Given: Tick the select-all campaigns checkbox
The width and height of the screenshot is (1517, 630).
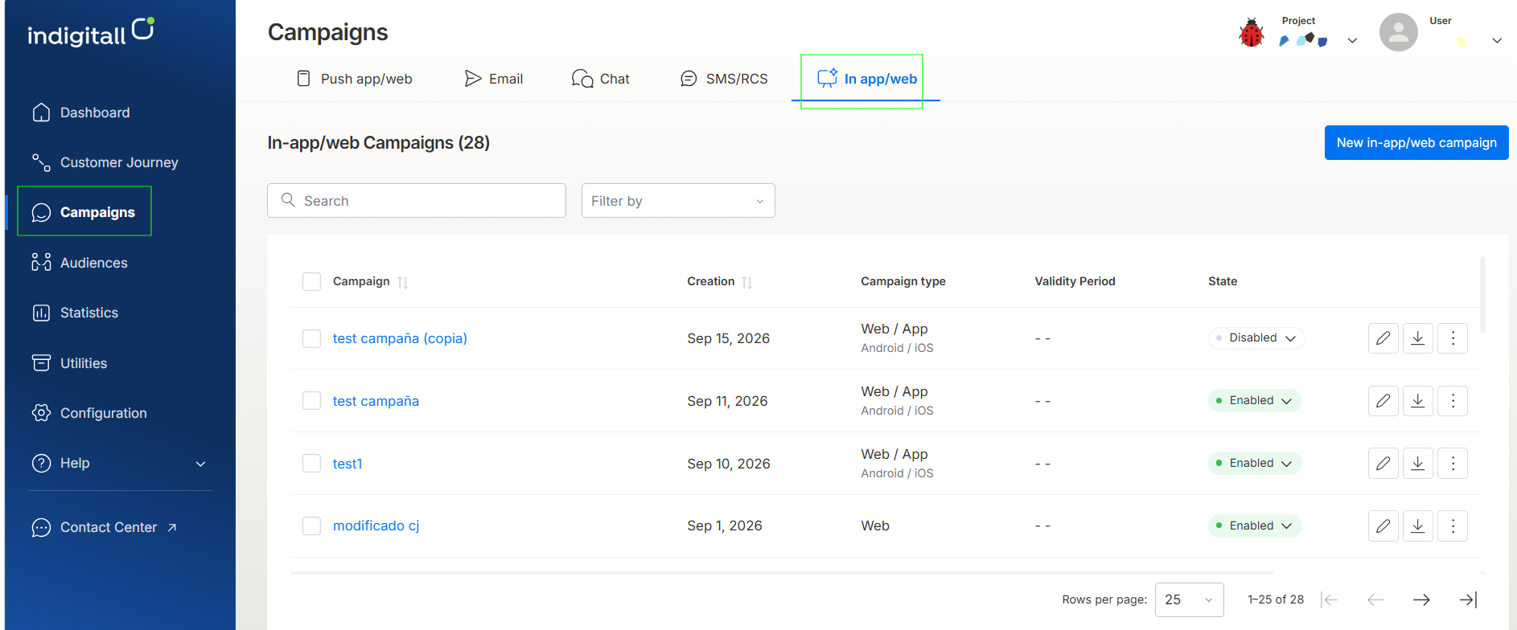Looking at the screenshot, I should (x=311, y=281).
